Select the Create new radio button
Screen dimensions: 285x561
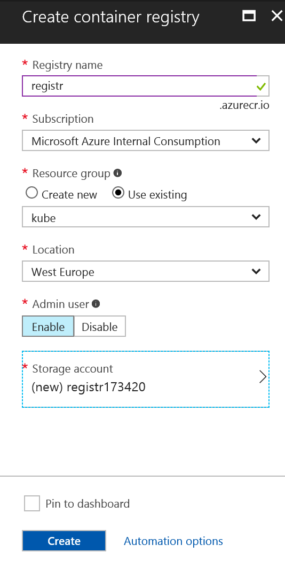(x=32, y=193)
